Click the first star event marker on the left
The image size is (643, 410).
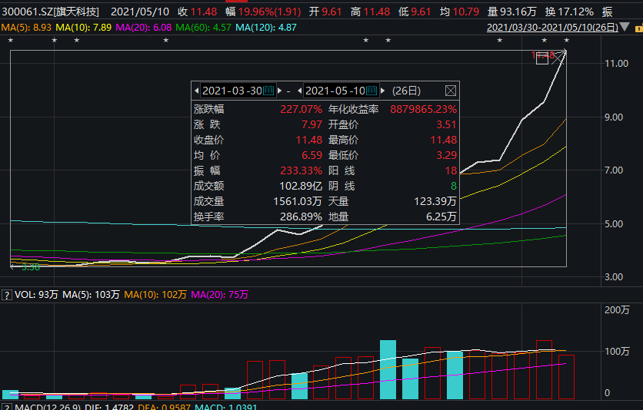[11, 41]
